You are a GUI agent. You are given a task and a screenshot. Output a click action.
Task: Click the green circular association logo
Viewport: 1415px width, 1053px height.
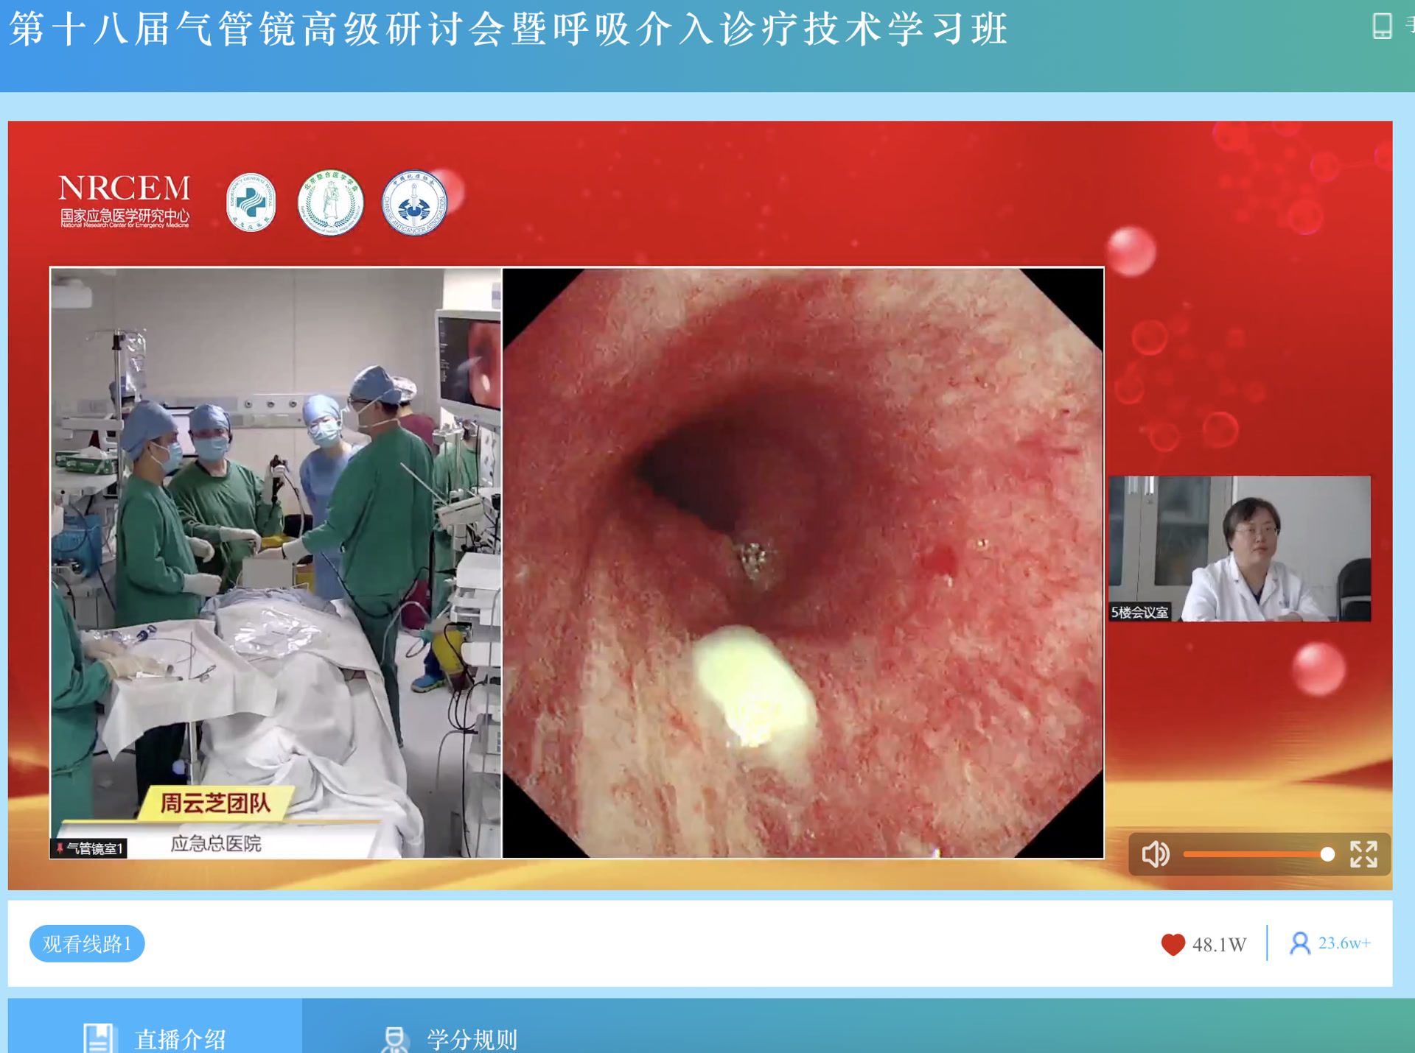pos(330,202)
